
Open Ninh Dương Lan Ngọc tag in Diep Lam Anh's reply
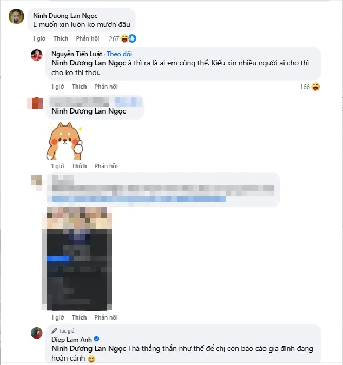coord(89,348)
